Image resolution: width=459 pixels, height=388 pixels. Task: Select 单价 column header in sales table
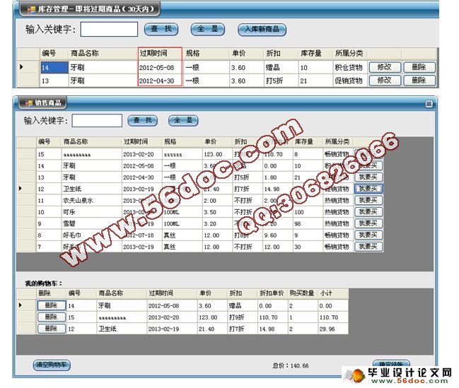(217, 141)
